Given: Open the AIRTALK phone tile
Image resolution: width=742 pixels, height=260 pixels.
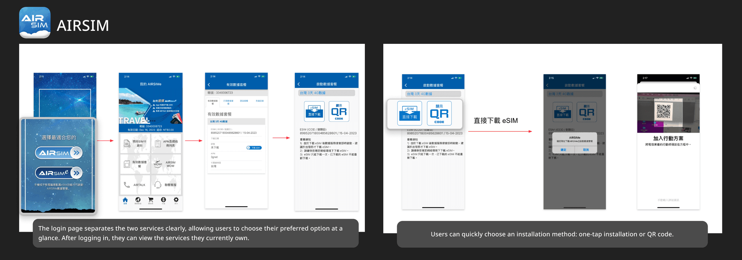Looking at the screenshot, I should tap(135, 185).
